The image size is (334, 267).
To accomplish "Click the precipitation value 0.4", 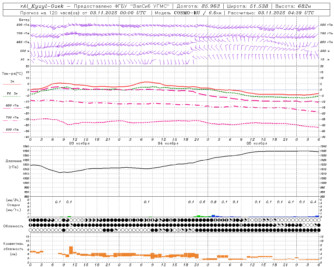I will tap(313, 202).
